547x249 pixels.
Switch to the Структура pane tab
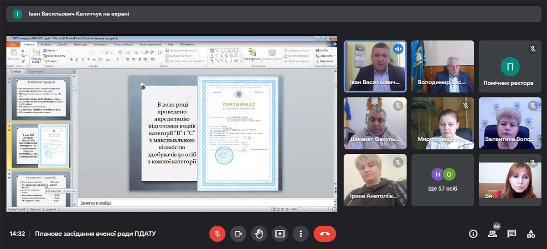[35, 71]
